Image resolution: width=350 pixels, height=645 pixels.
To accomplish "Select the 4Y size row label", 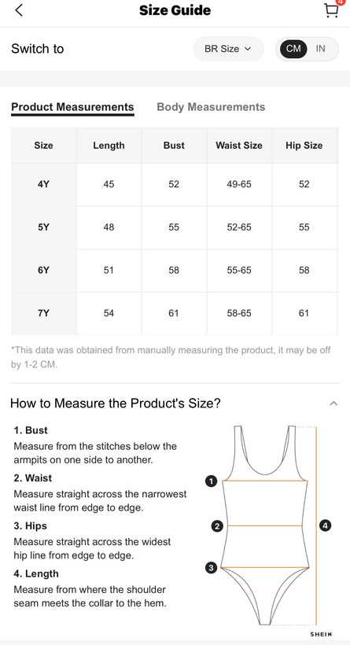I will pos(43,184).
